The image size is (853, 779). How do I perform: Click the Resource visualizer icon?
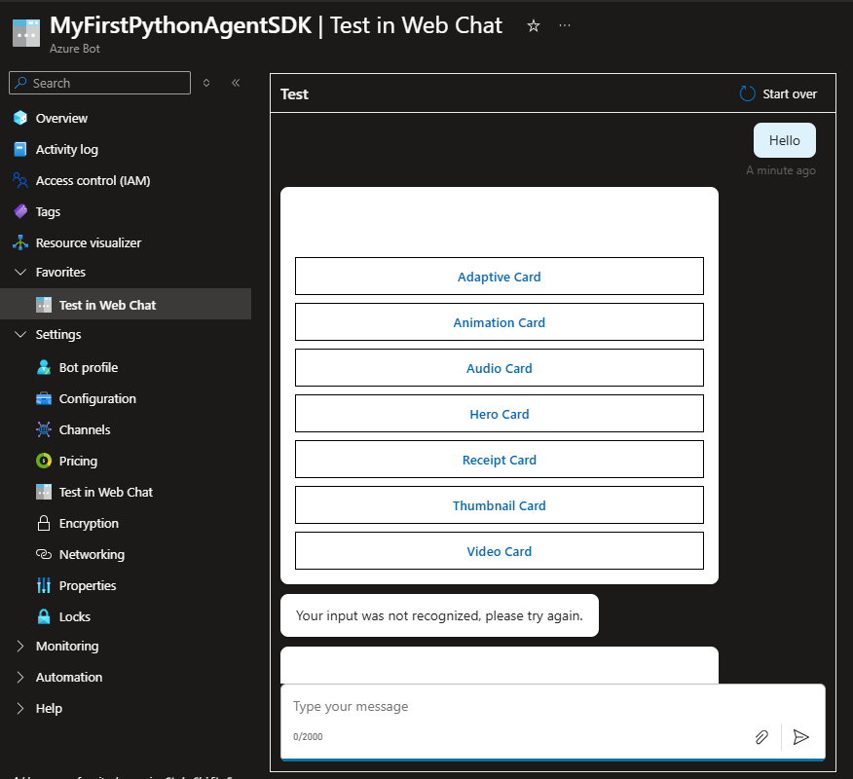pyautogui.click(x=20, y=242)
